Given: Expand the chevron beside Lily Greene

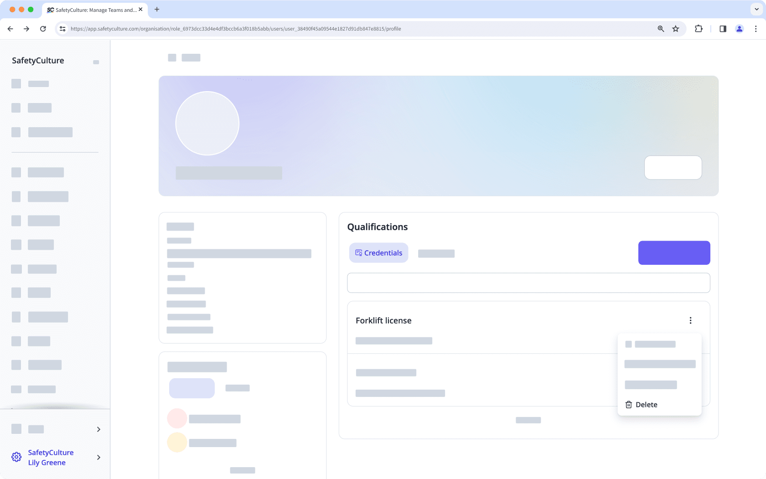Looking at the screenshot, I should click(x=98, y=457).
